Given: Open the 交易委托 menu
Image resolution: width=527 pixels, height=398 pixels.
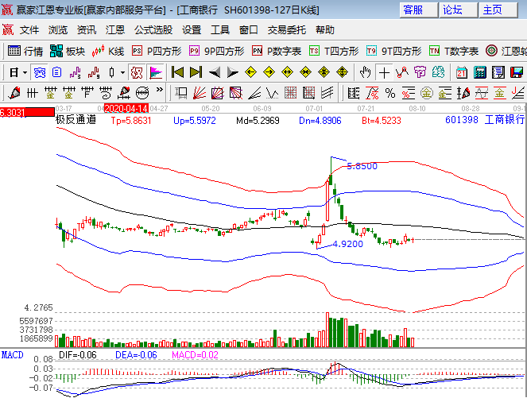Looking at the screenshot, I should pyautogui.click(x=287, y=30).
